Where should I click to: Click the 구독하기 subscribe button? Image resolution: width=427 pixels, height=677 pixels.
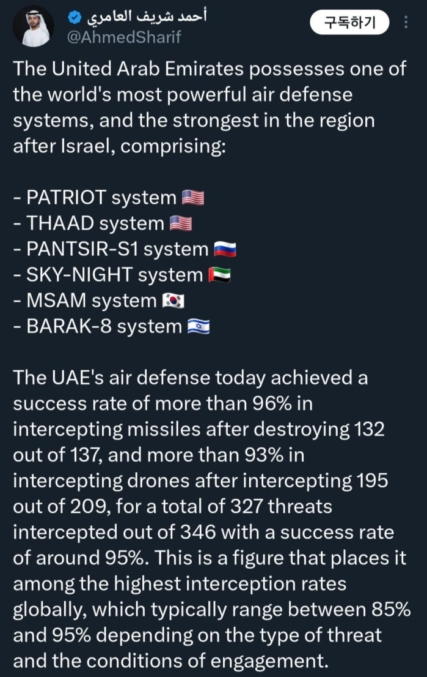tap(349, 22)
